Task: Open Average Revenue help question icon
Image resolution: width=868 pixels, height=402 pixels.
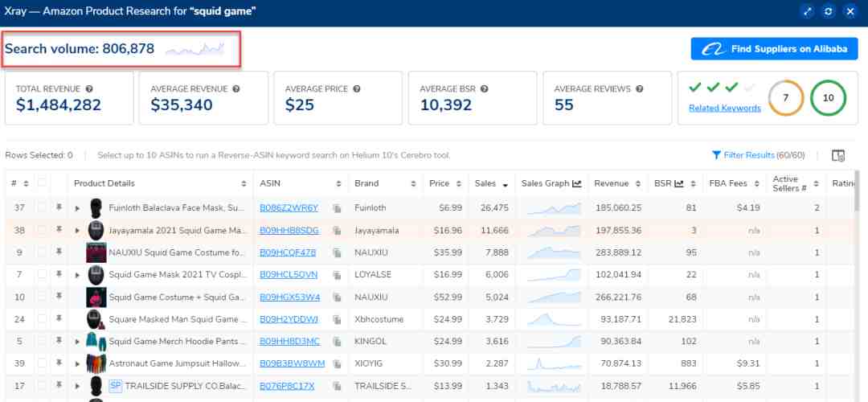Action: (236, 88)
